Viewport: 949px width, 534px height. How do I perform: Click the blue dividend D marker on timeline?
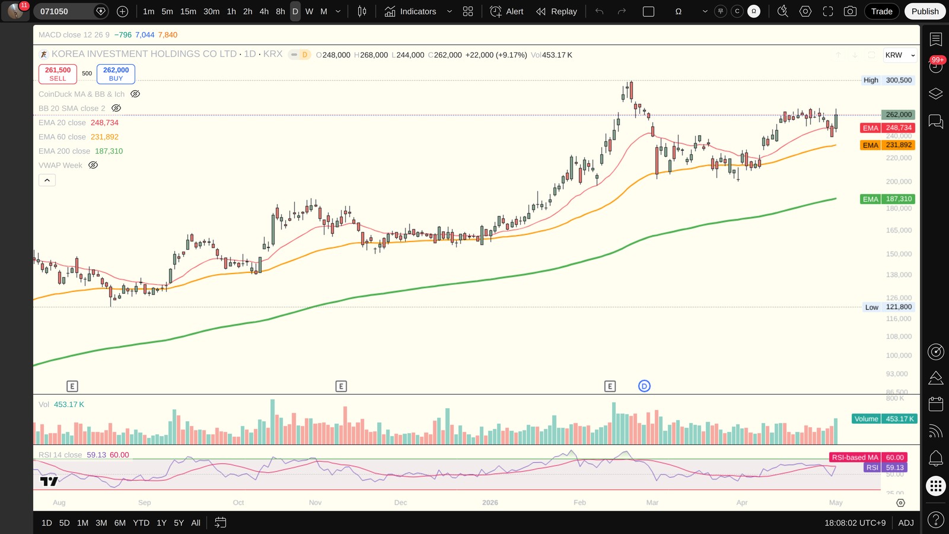point(644,386)
